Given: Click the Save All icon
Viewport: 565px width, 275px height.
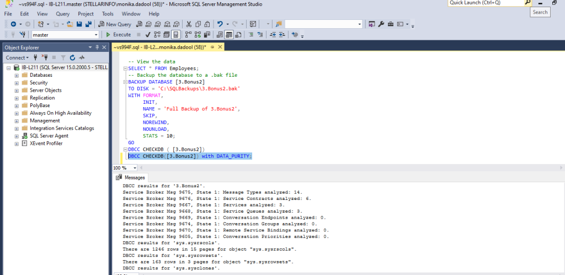Looking at the screenshot, I should pyautogui.click(x=88, y=24).
